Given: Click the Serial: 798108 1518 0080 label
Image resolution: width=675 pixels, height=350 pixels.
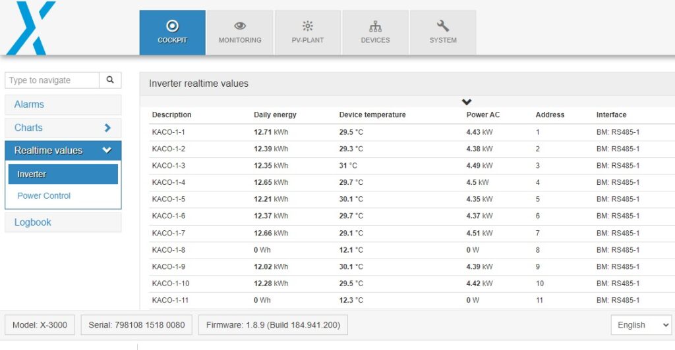Looking at the screenshot, I should click(136, 325).
